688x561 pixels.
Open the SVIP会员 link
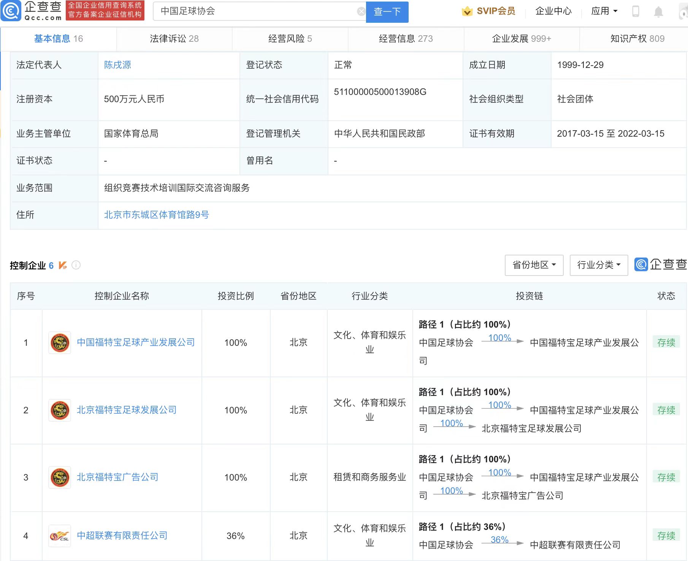coord(496,11)
